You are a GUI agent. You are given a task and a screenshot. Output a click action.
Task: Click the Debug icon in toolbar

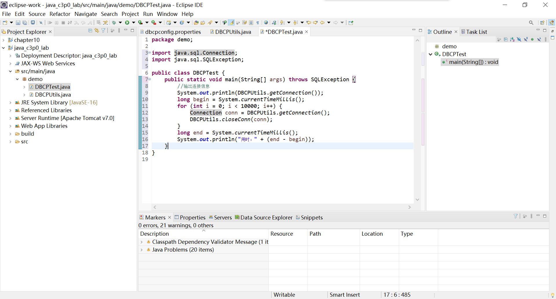click(x=115, y=23)
